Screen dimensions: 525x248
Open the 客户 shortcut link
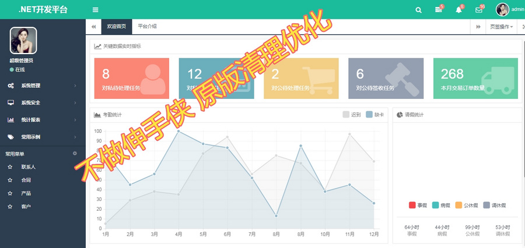pyautogui.click(x=26, y=207)
